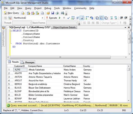The height and width of the screenshot is (114, 133).
Task: Open the Window menu
Action: coord(67,8)
